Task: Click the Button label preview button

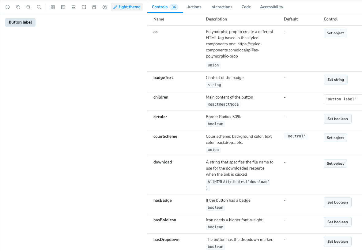Action: click(21, 22)
